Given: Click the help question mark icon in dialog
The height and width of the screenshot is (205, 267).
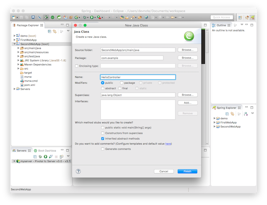Looking at the screenshot, I should (x=78, y=171).
